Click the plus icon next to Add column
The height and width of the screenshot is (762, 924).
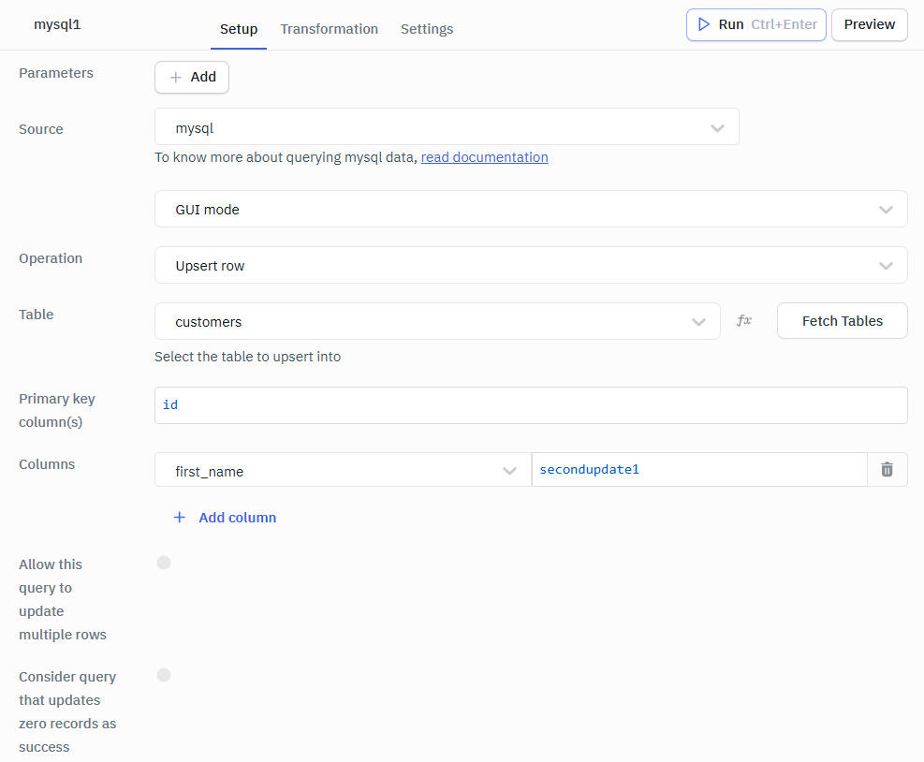(179, 517)
